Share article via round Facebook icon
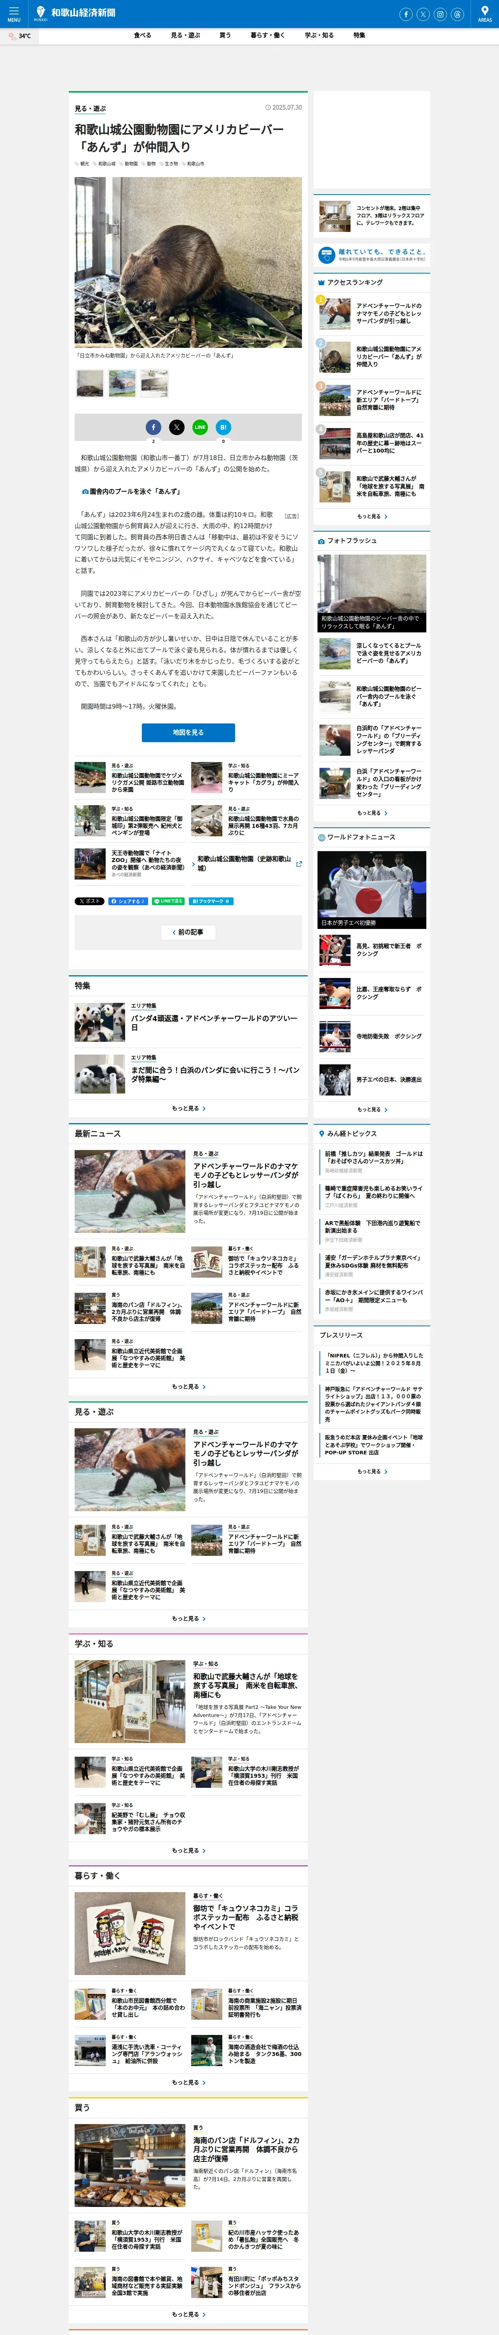The height and width of the screenshot is (2335, 499). (153, 427)
